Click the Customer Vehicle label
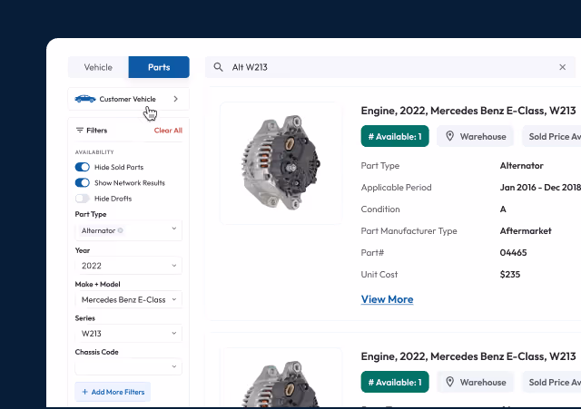This screenshot has width=581, height=409. click(x=127, y=99)
